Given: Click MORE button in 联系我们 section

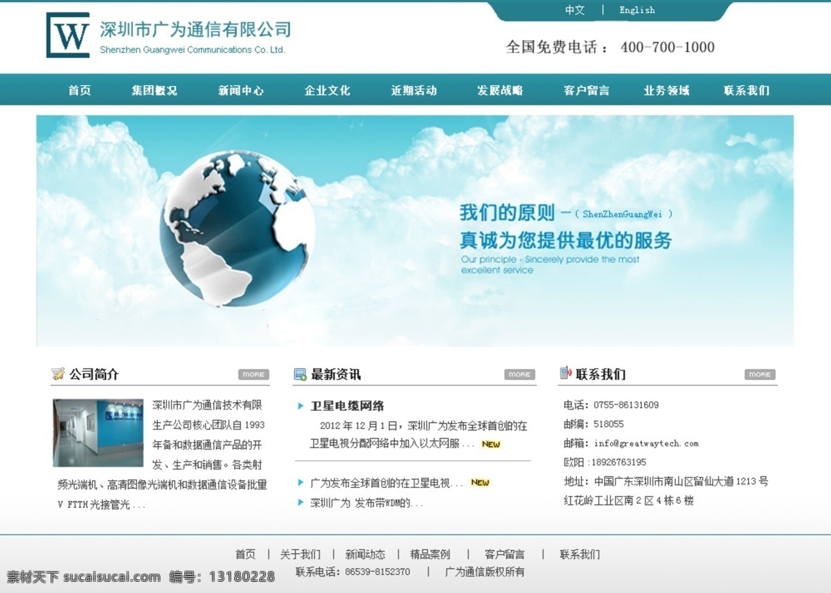Looking at the screenshot, I should tap(760, 374).
